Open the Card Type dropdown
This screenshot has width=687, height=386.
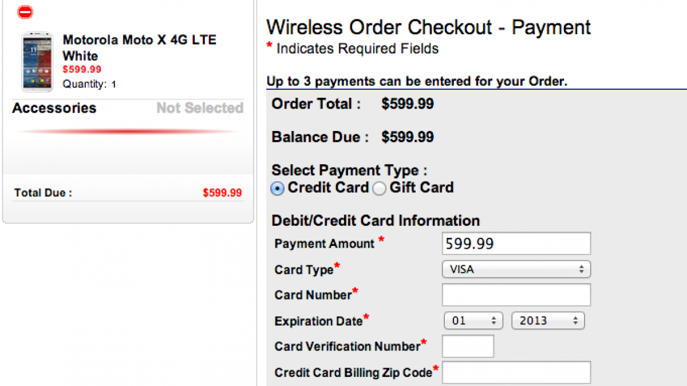pyautogui.click(x=516, y=269)
